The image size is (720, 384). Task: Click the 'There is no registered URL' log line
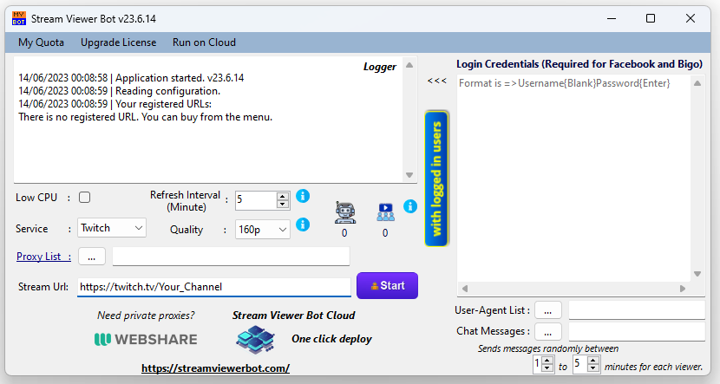[145, 117]
